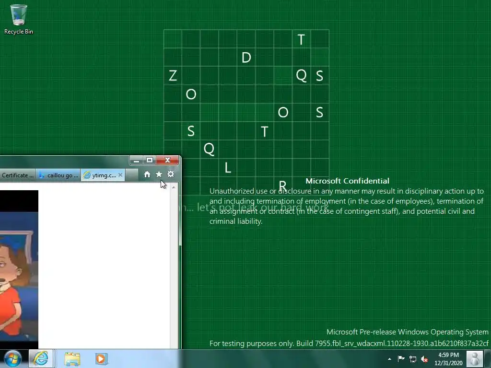Screen dimensions: 491x368
Task: Click the network status tray icon
Action: tap(413, 359)
